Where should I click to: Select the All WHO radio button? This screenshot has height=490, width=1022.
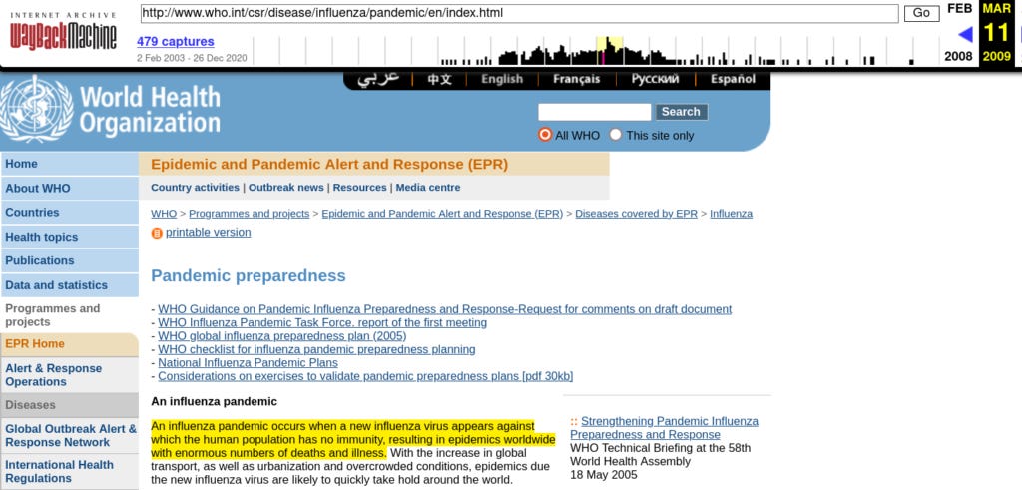pyautogui.click(x=545, y=135)
